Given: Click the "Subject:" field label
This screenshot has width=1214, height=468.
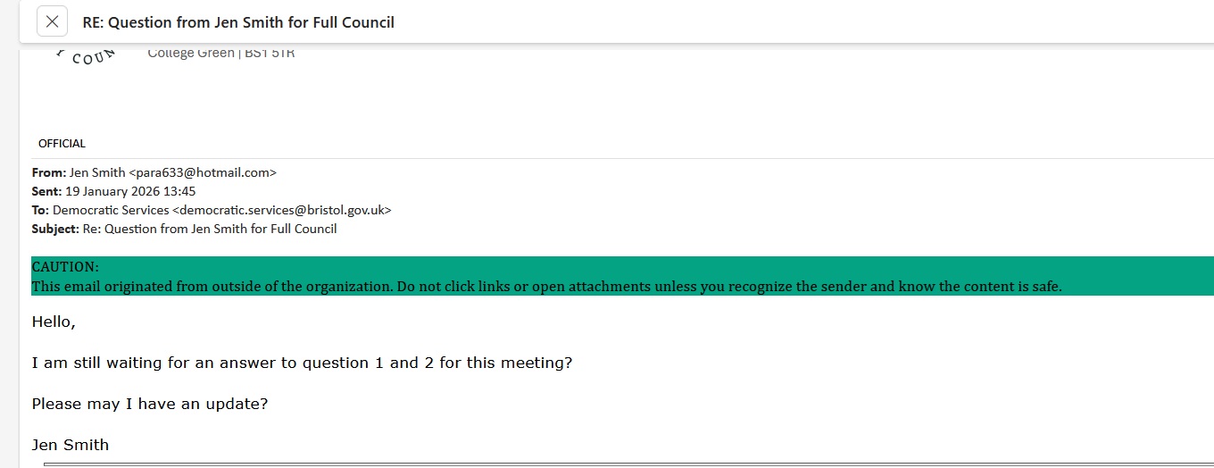Looking at the screenshot, I should click(55, 230).
